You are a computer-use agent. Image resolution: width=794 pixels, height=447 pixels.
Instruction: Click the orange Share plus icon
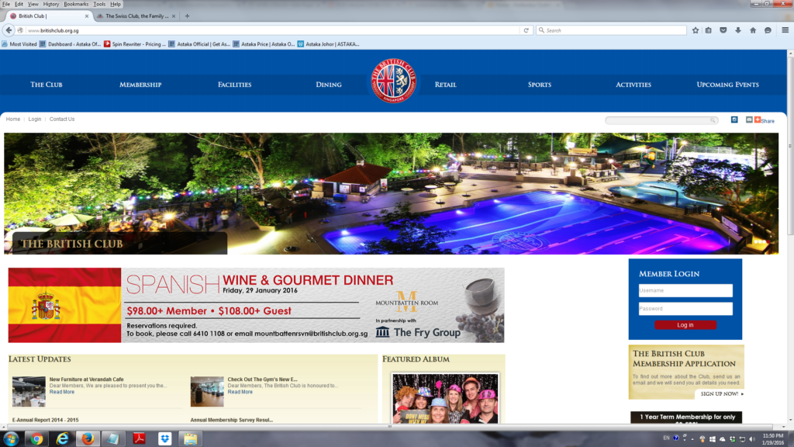pos(758,120)
